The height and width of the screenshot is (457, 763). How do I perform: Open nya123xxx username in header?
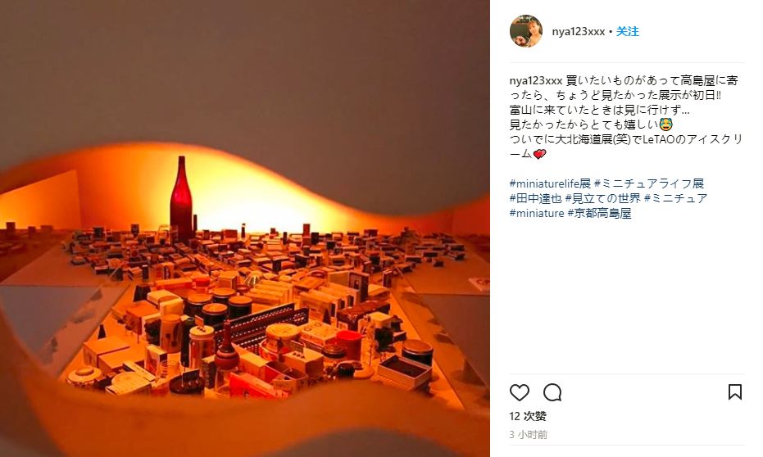coord(578,32)
